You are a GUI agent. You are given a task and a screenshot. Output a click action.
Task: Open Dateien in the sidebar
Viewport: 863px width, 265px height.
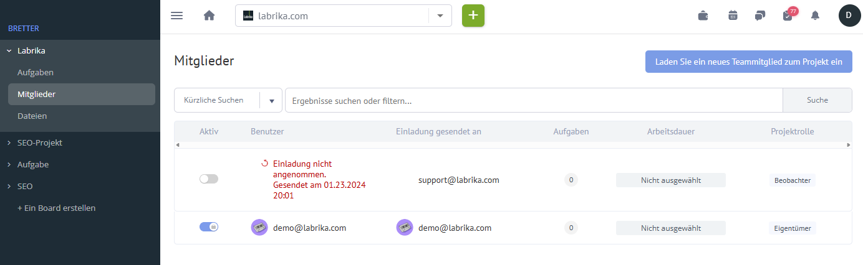32,116
